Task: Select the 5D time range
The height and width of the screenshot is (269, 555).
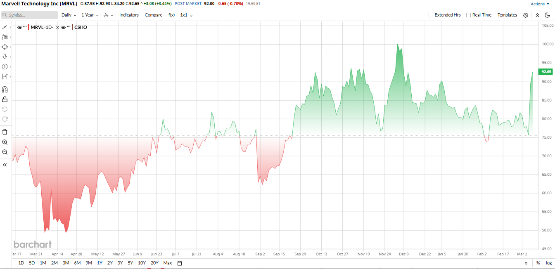Action: click(x=32, y=263)
